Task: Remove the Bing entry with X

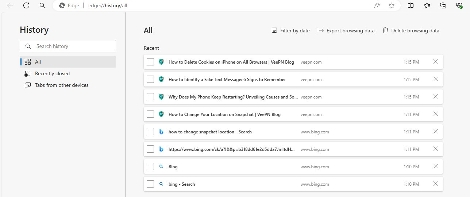Action: tap(435, 166)
